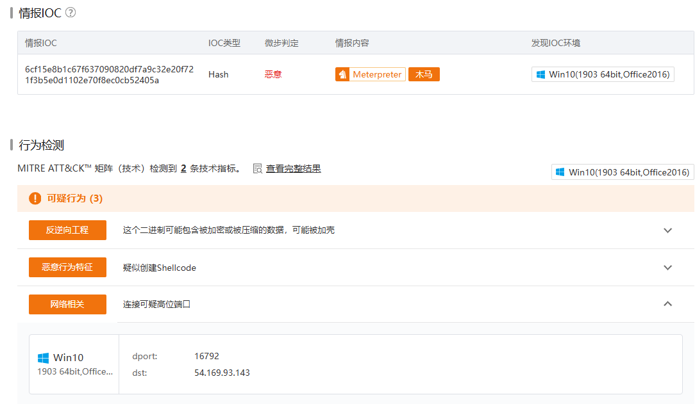Click Windows logo in 行为检测 environment tag
695x404 pixels.
tap(560, 172)
